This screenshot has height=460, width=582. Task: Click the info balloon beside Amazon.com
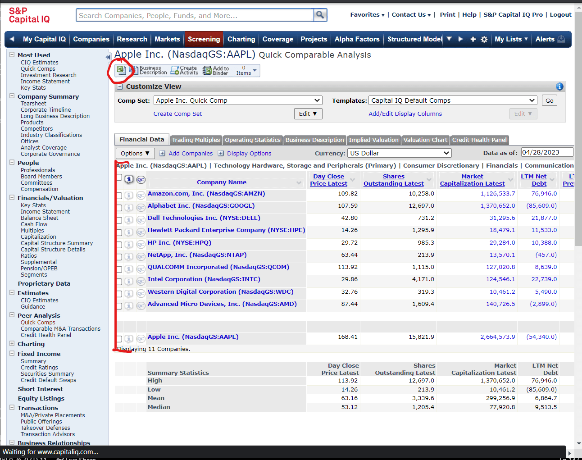(129, 195)
